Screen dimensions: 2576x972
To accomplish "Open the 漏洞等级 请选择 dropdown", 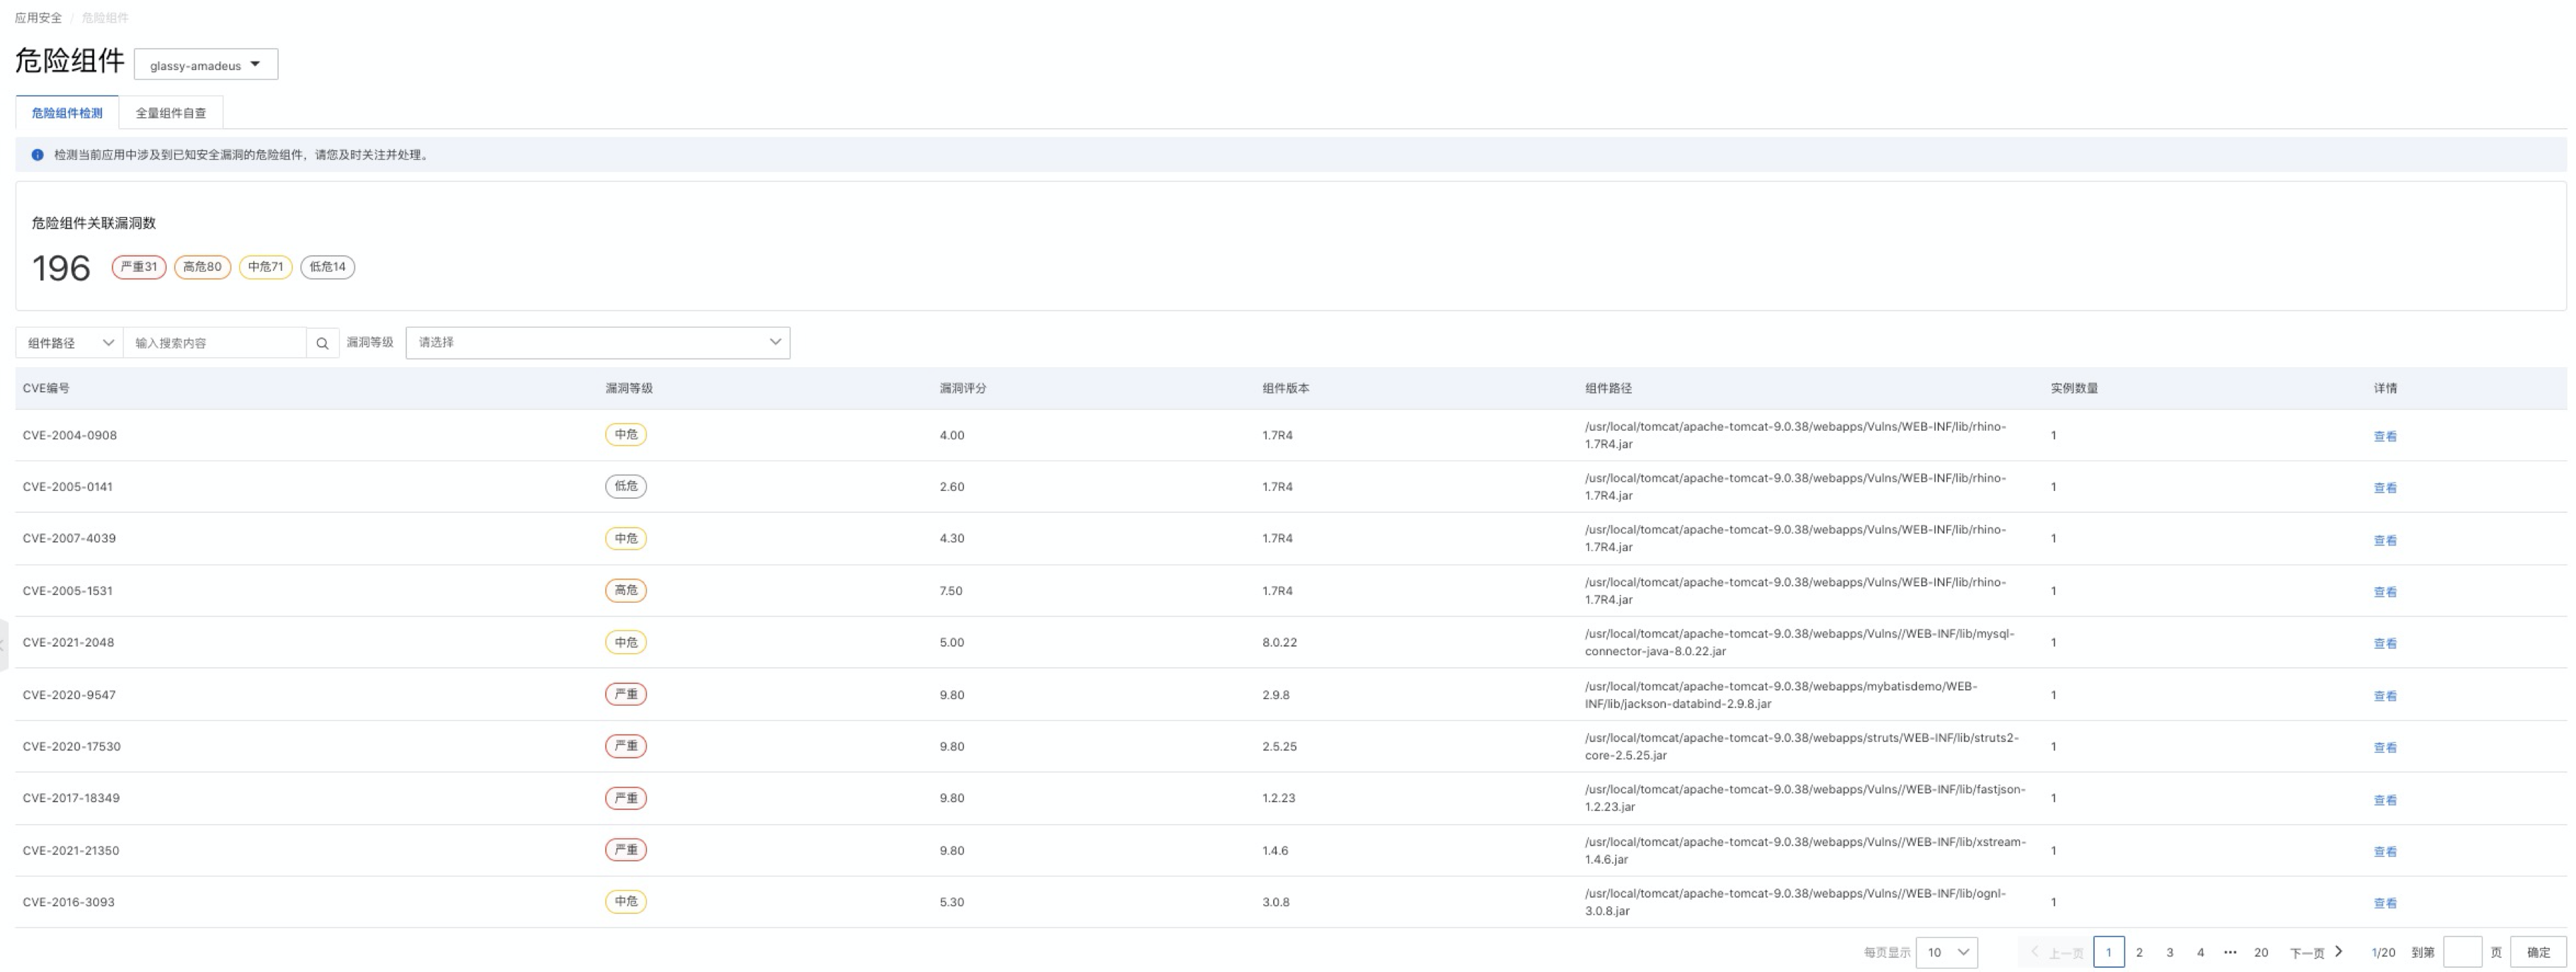I will [x=597, y=343].
